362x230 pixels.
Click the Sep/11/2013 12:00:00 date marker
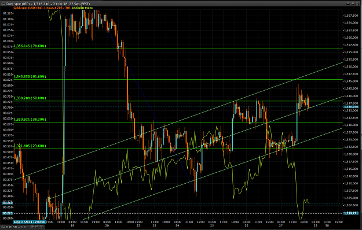coord(30,222)
